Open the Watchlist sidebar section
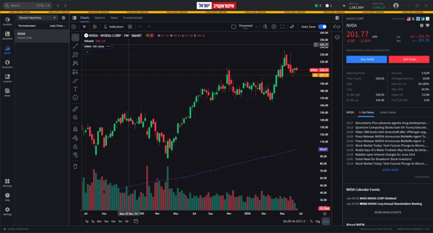Screen dimensions: 433x233 [7, 35]
